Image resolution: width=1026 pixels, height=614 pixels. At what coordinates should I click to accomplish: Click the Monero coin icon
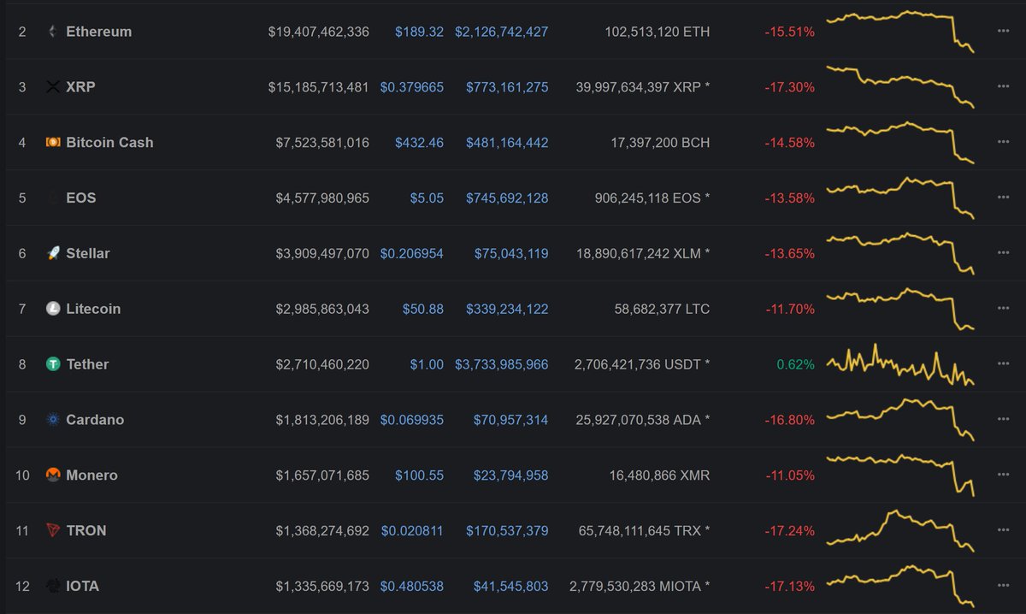pyautogui.click(x=53, y=475)
